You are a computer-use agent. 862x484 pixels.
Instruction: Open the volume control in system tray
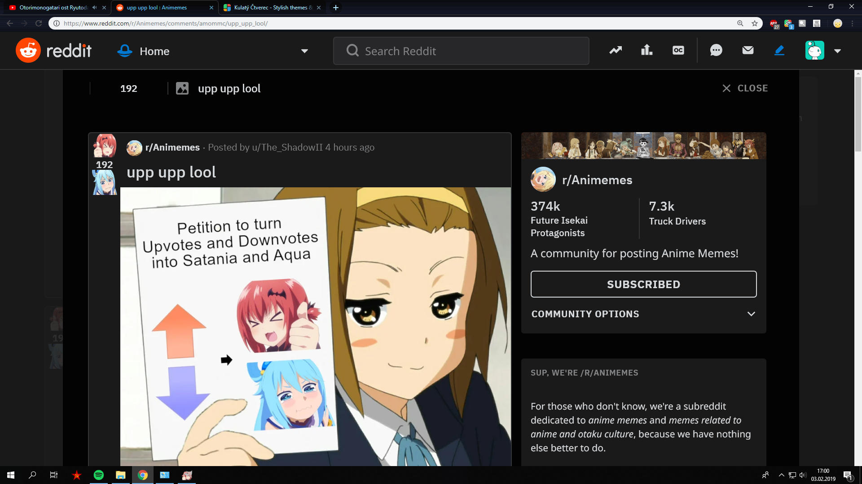[x=803, y=475]
